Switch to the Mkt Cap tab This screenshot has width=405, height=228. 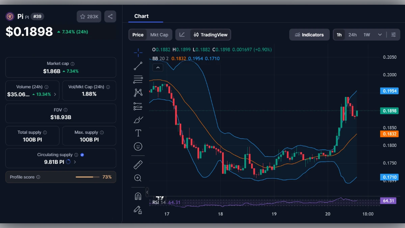tap(159, 34)
